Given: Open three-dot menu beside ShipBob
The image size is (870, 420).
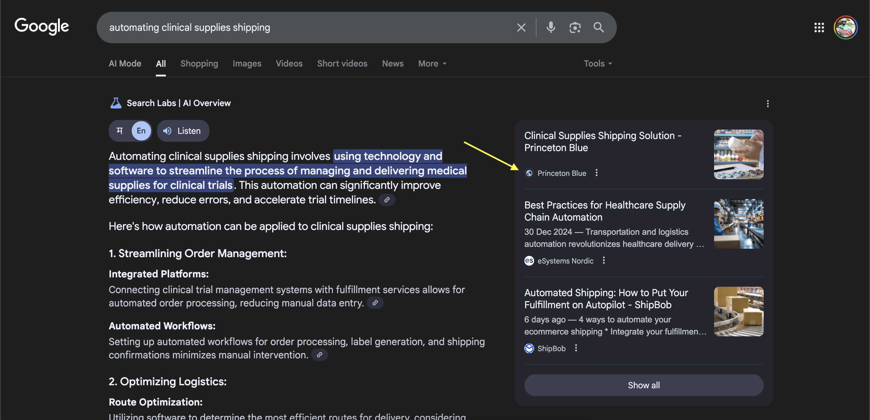Looking at the screenshot, I should click(x=576, y=348).
